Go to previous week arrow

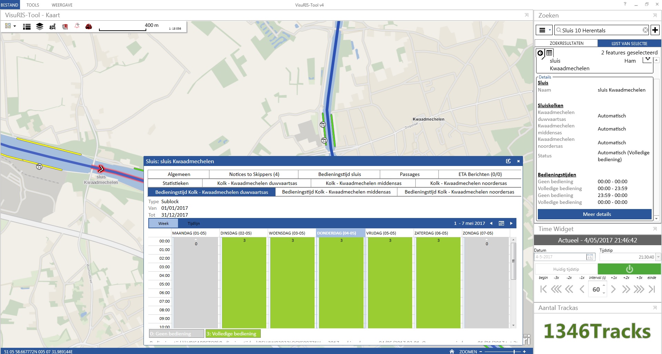point(491,223)
